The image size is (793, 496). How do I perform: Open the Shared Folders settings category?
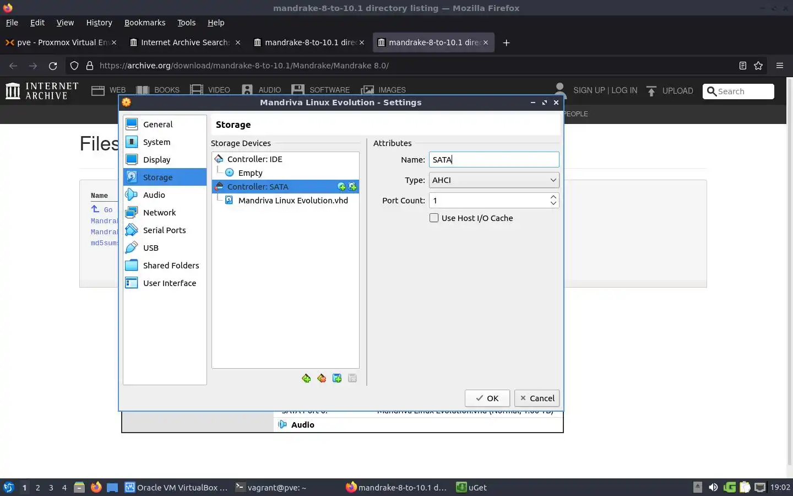click(x=165, y=266)
